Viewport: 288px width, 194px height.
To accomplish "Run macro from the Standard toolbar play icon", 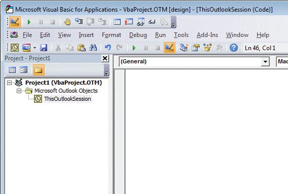I will pyautogui.click(x=134, y=48).
